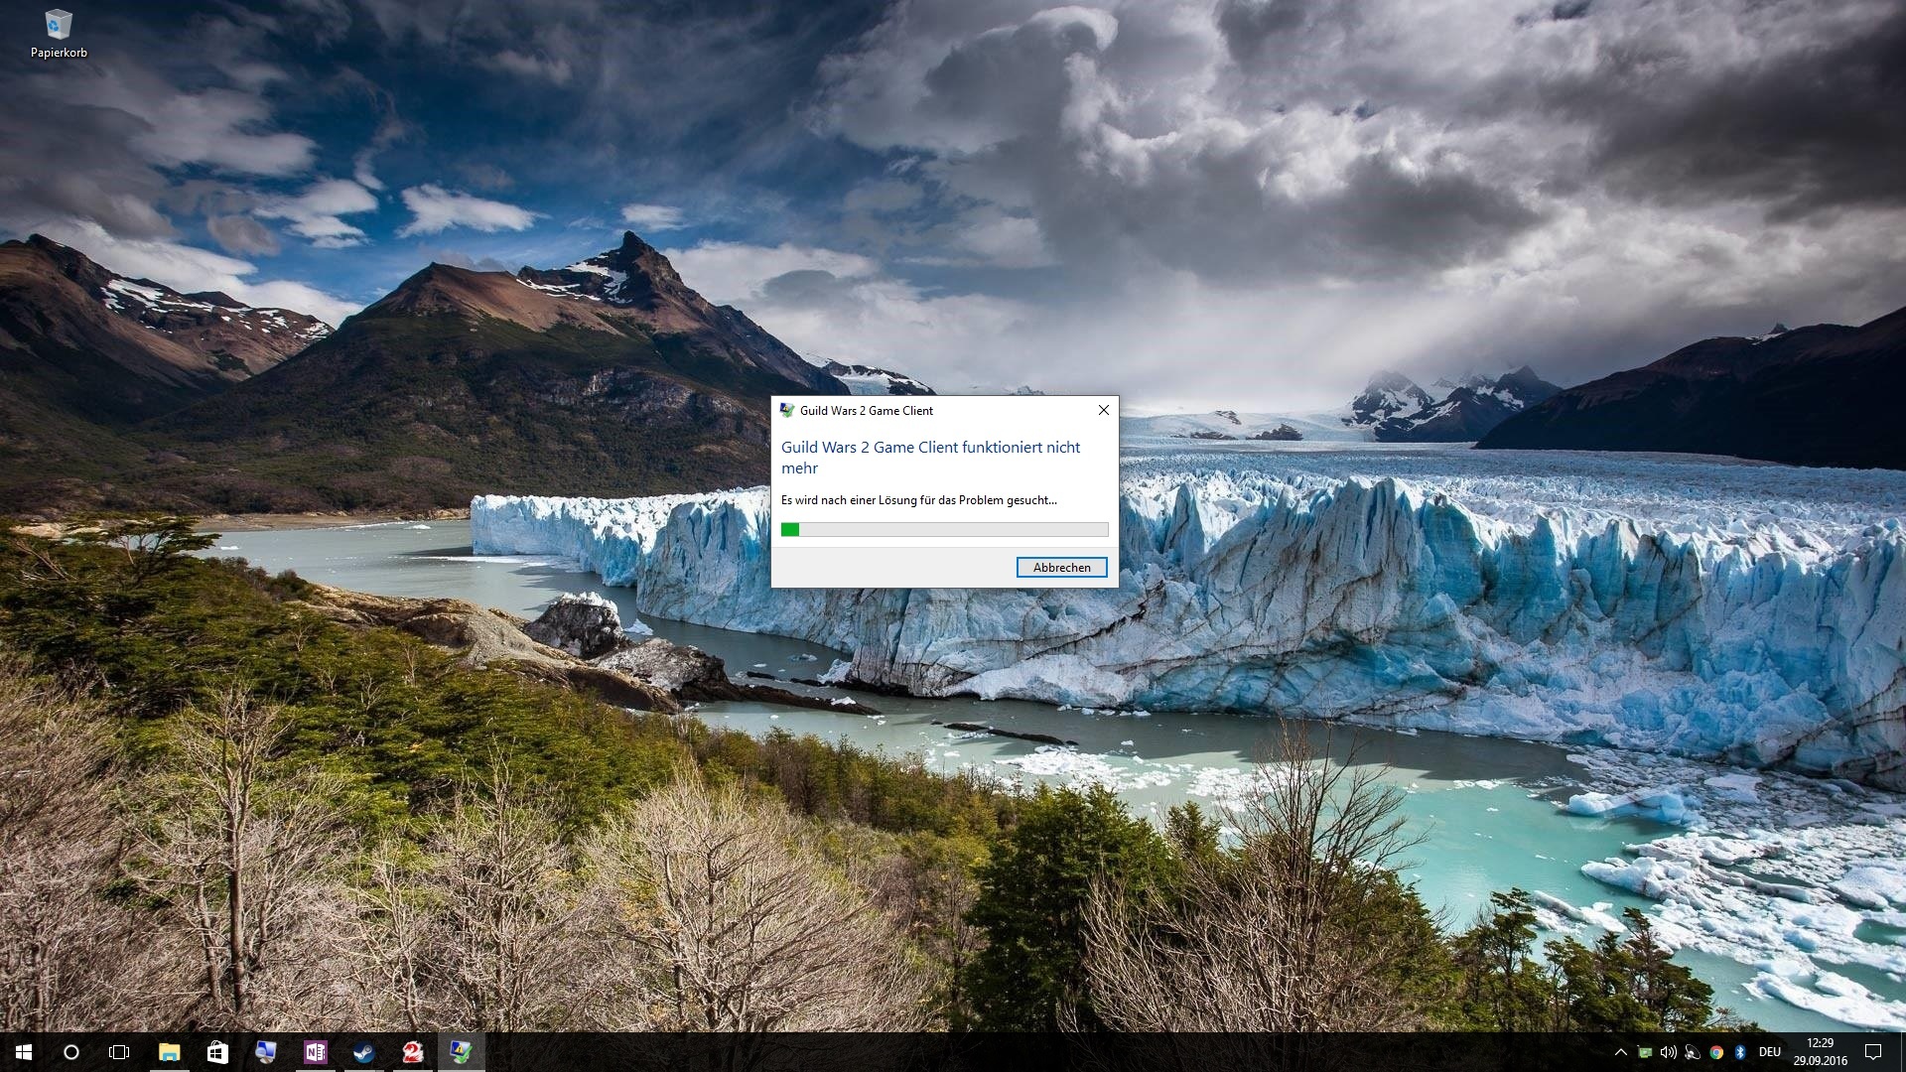Open Cortana search circle
This screenshot has height=1072, width=1906.
pyautogui.click(x=71, y=1052)
